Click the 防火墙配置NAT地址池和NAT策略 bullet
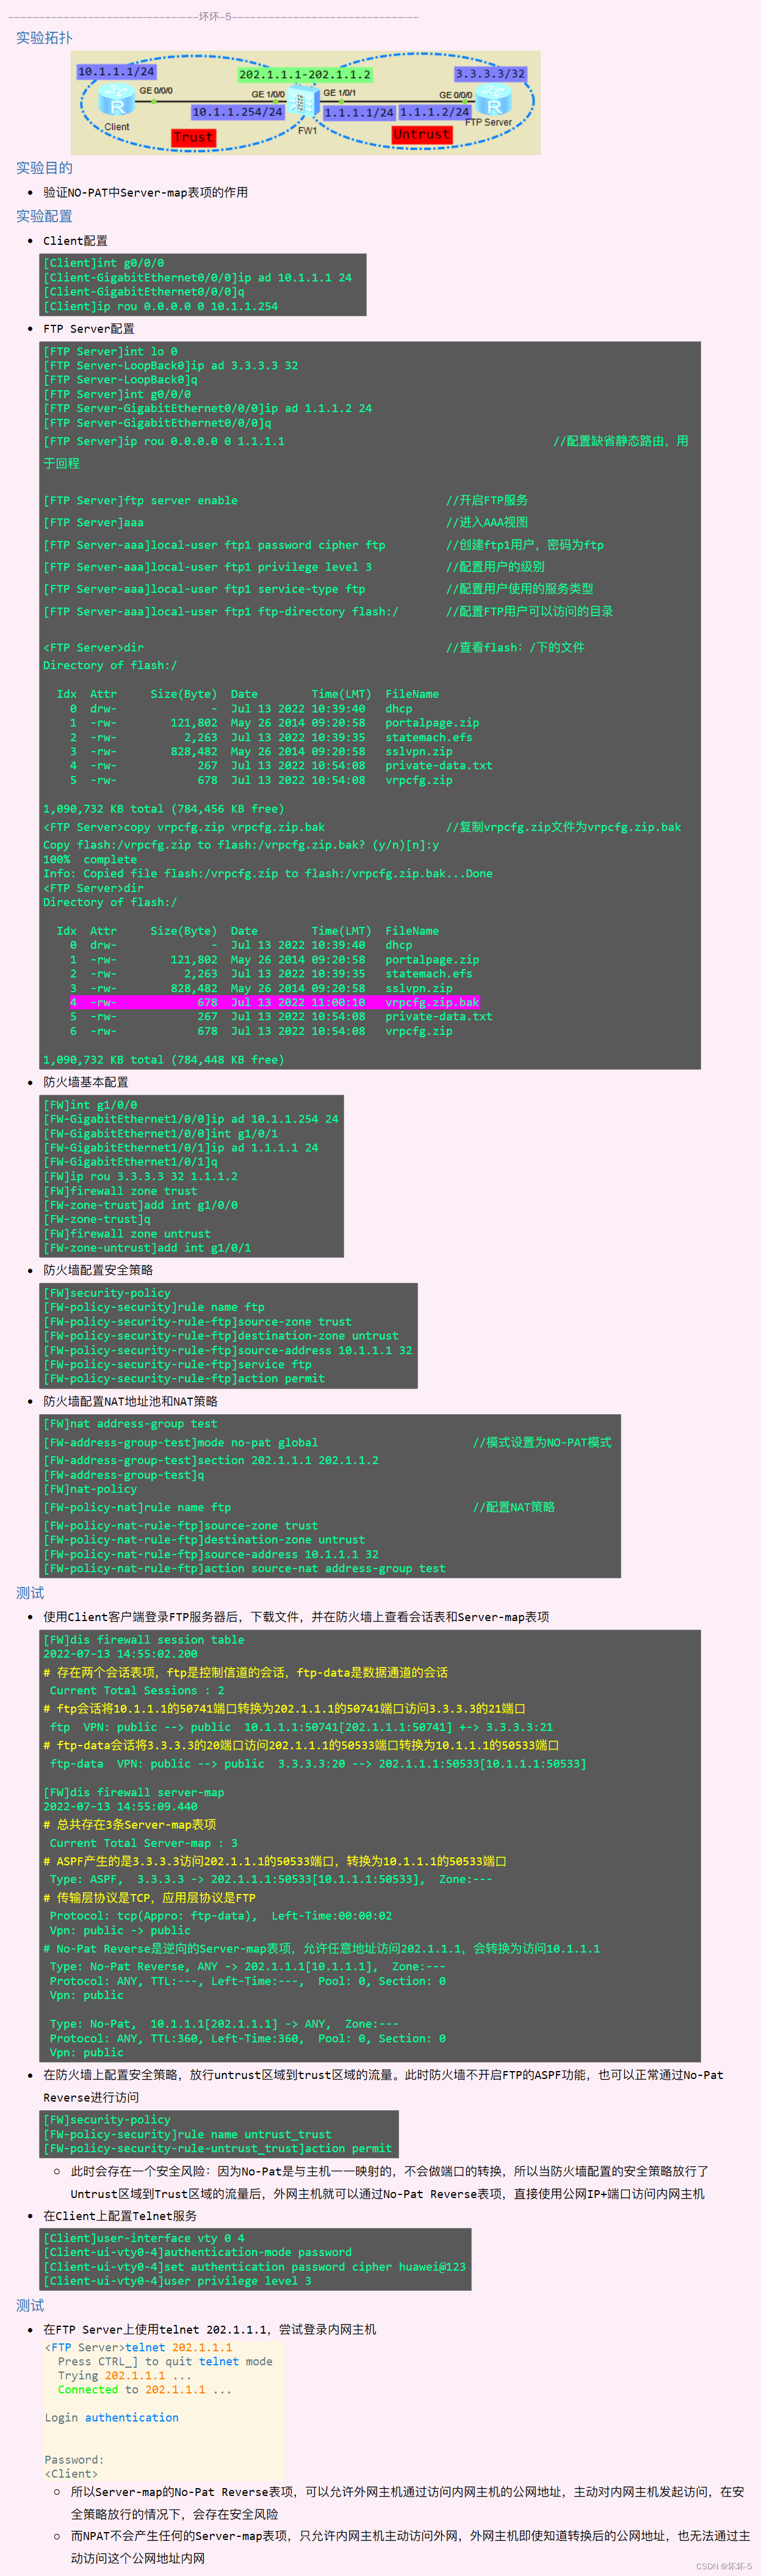The width and height of the screenshot is (761, 2576). click(130, 1401)
